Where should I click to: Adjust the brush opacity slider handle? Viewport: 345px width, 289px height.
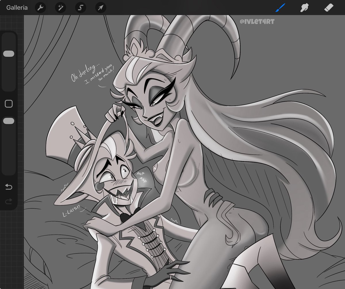click(9, 121)
